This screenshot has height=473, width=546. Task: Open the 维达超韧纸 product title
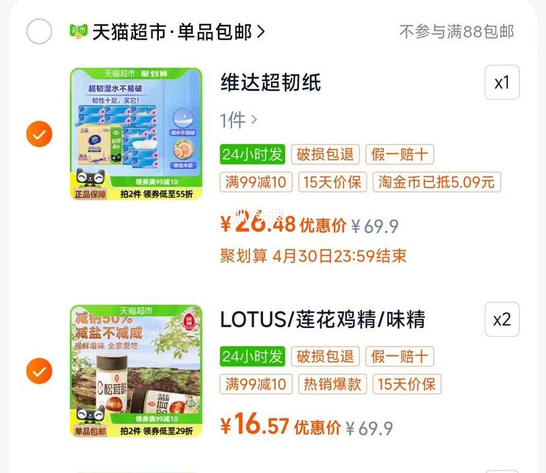tap(270, 82)
